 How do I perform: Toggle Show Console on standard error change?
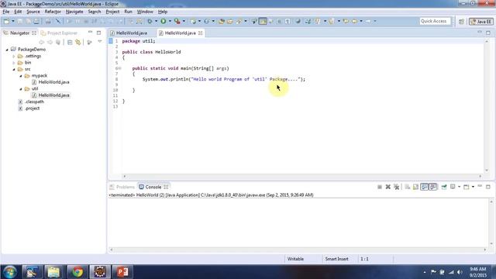pyautogui.click(x=433, y=187)
